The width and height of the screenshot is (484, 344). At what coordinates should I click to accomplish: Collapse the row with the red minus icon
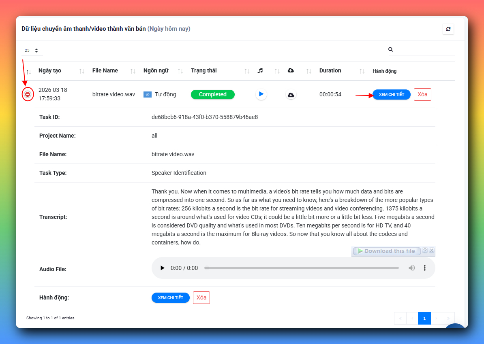pyautogui.click(x=28, y=94)
